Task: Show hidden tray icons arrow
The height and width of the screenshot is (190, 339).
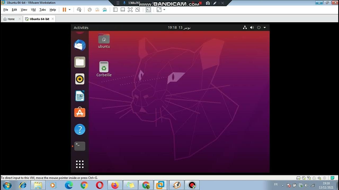Action: (x=282, y=185)
